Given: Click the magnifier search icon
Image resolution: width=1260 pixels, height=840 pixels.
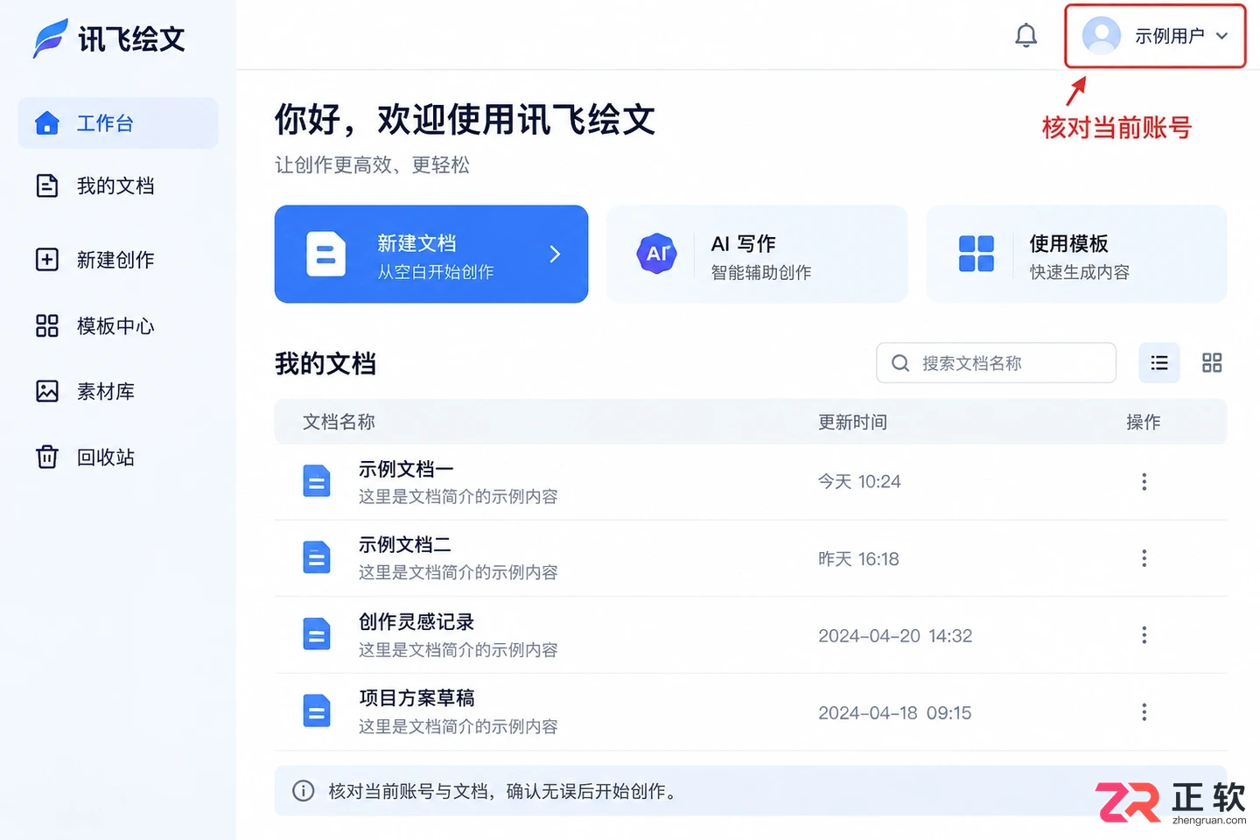Looking at the screenshot, I should 900,363.
